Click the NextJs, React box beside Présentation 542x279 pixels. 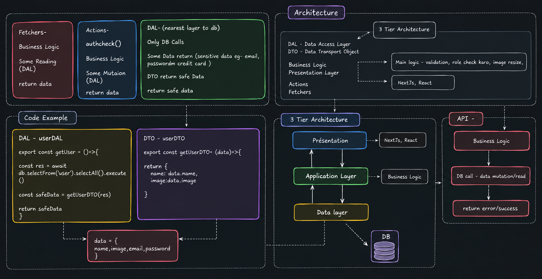pos(402,140)
